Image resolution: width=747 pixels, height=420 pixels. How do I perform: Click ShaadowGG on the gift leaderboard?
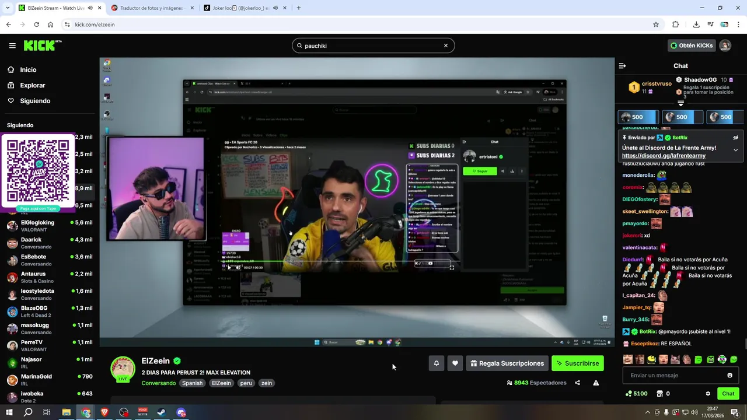click(700, 79)
